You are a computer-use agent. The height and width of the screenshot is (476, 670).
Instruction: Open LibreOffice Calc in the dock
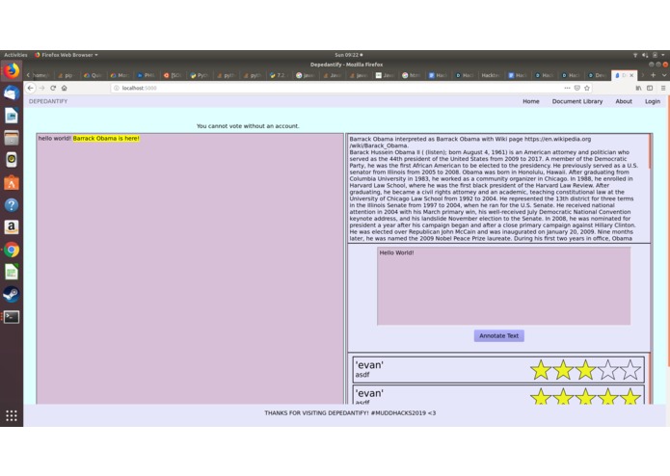click(12, 272)
